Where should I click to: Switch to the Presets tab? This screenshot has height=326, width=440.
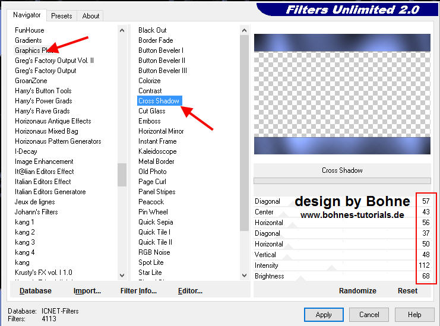pos(61,16)
